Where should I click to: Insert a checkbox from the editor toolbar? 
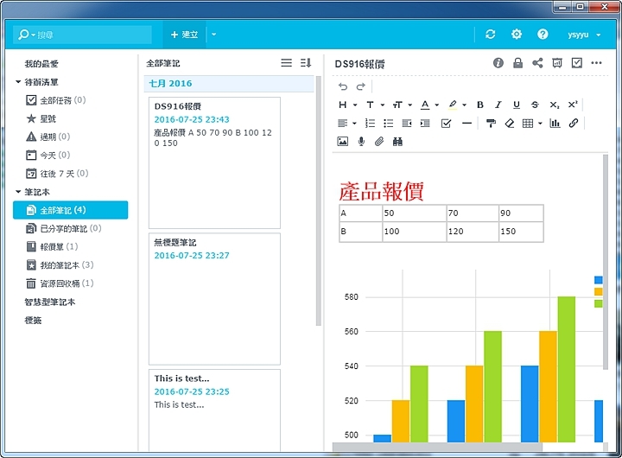447,124
